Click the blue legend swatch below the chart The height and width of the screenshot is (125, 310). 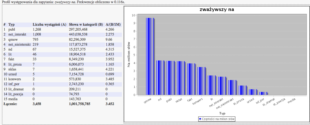200,119
